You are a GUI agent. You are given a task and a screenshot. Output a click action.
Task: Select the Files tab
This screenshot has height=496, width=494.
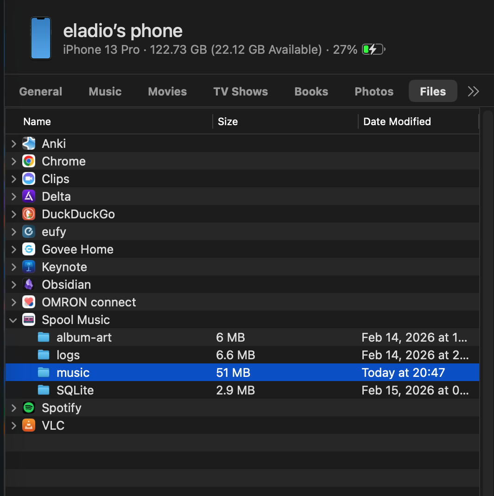[433, 91]
